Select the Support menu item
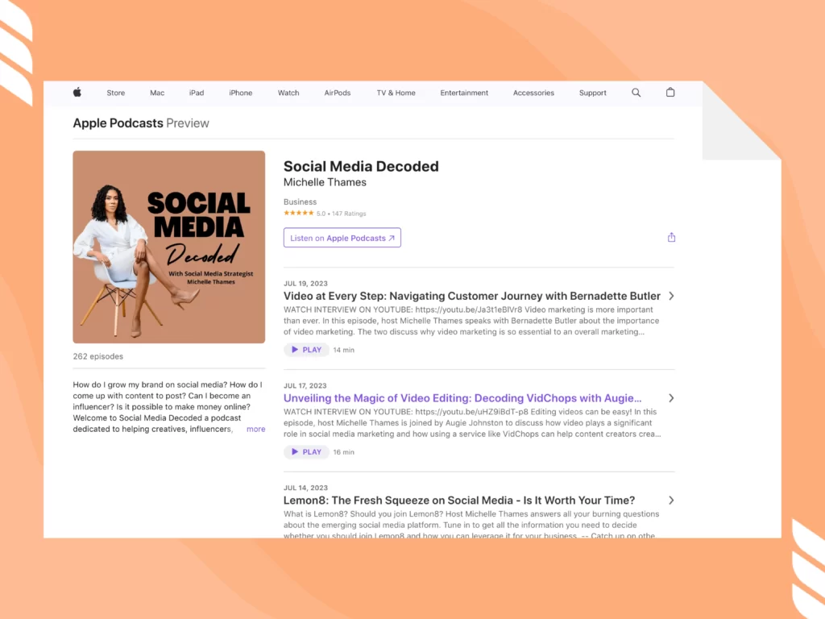825x619 pixels. 592,93
